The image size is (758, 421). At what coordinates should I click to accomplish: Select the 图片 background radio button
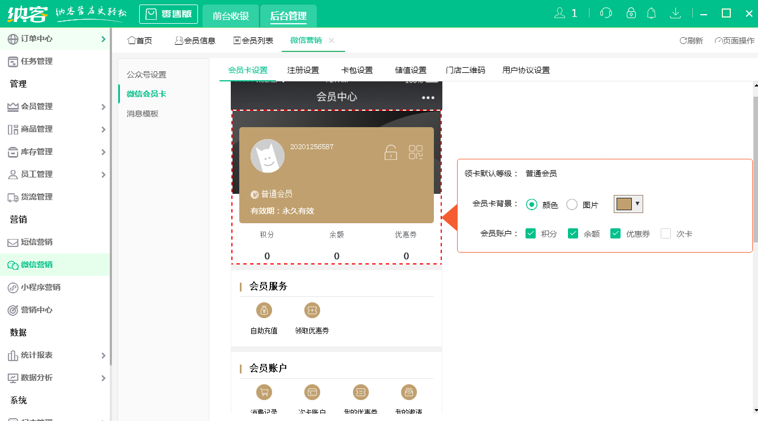(x=571, y=204)
